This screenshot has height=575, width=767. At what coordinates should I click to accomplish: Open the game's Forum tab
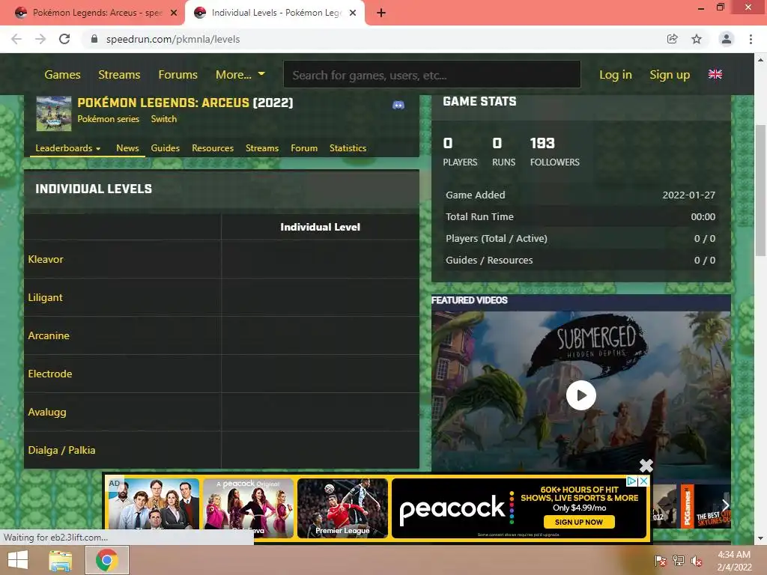point(304,148)
